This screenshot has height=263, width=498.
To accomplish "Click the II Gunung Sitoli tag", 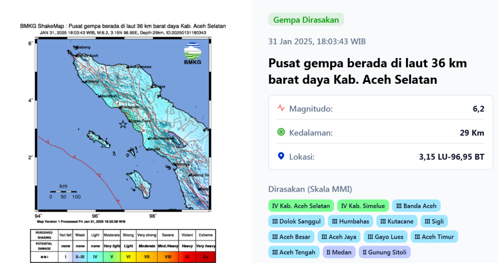I will pyautogui.click(x=385, y=252).
